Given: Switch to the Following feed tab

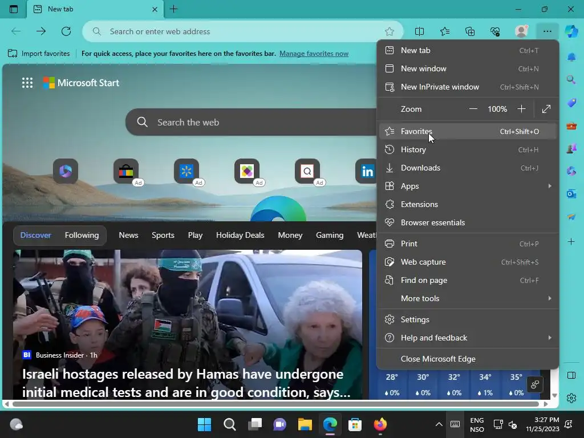Looking at the screenshot, I should click(x=82, y=236).
